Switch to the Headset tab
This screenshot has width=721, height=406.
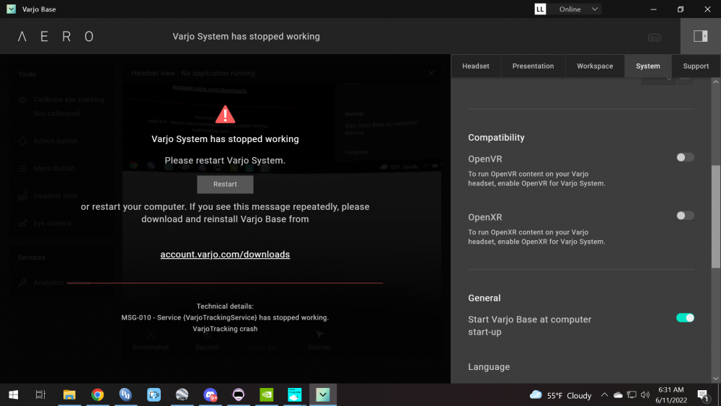(476, 66)
